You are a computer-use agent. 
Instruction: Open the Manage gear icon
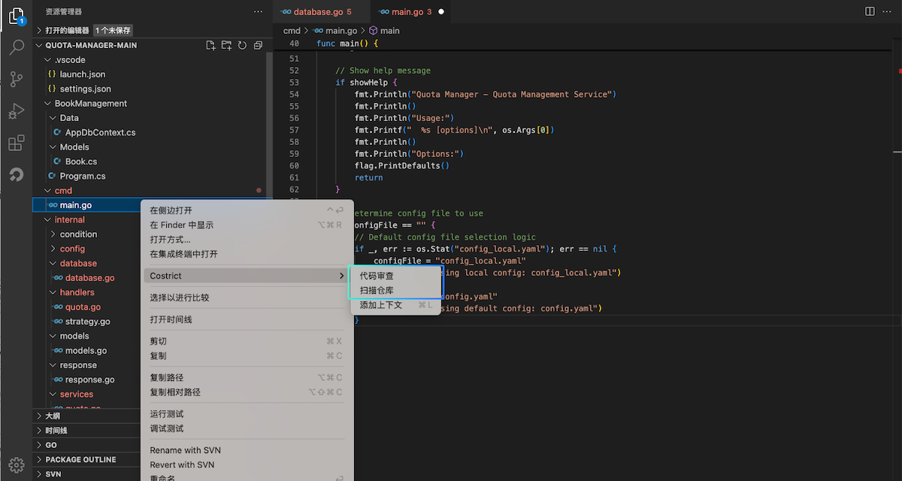click(x=16, y=464)
